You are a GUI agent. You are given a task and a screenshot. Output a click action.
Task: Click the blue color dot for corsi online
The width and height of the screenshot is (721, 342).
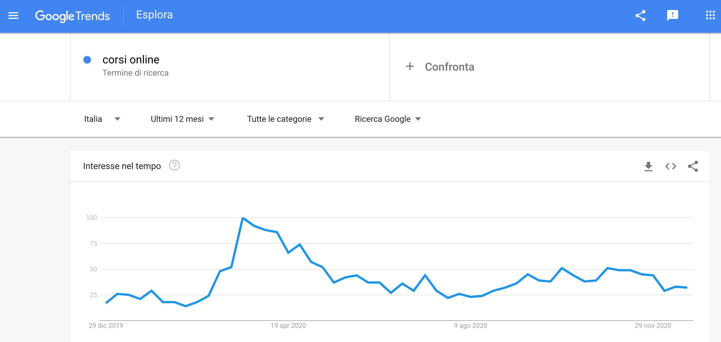coord(87,60)
